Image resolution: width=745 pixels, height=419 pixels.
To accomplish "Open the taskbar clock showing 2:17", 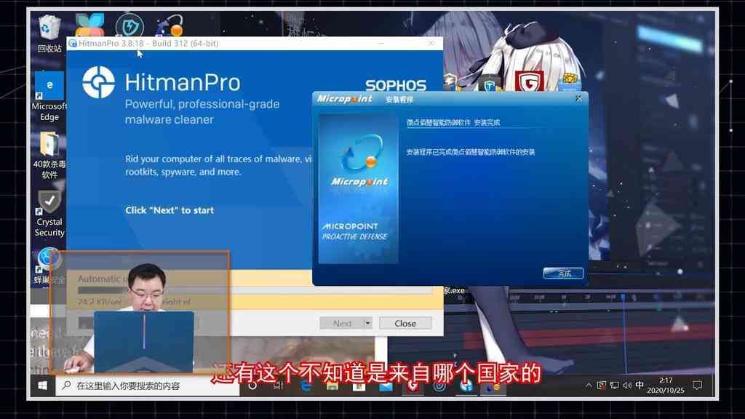I will [x=666, y=386].
